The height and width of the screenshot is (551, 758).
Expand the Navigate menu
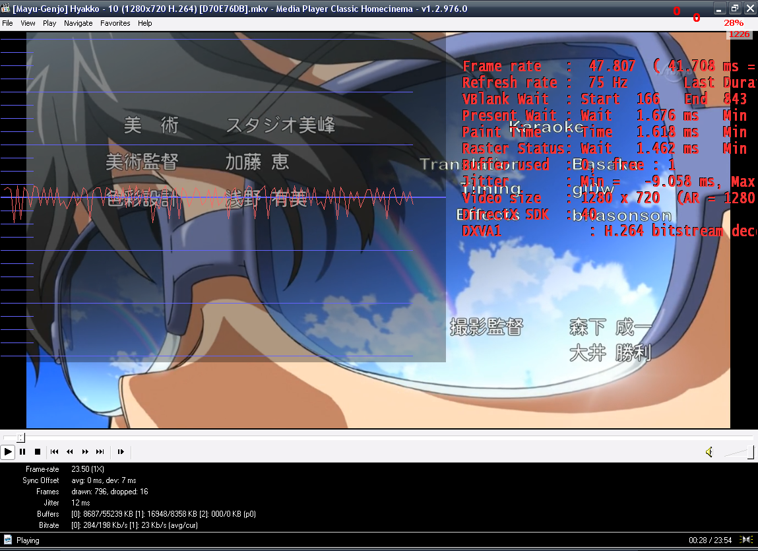pyautogui.click(x=79, y=23)
